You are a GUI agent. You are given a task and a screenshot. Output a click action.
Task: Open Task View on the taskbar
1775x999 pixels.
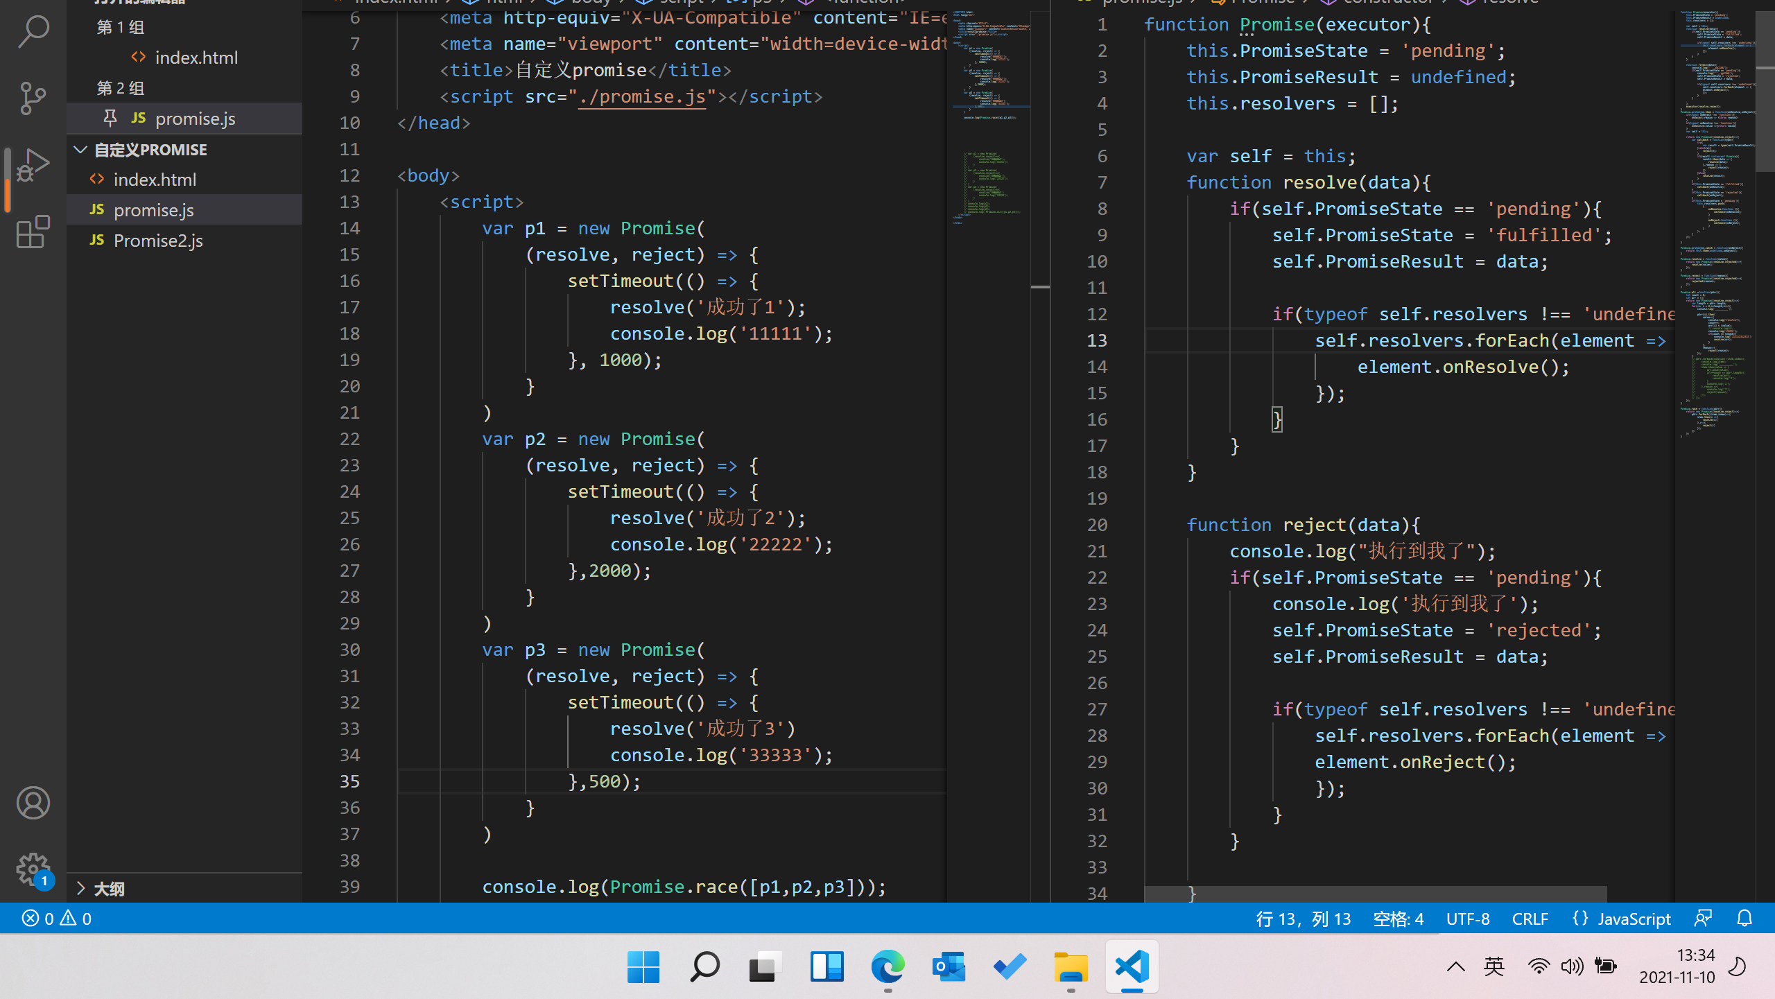[x=765, y=966]
